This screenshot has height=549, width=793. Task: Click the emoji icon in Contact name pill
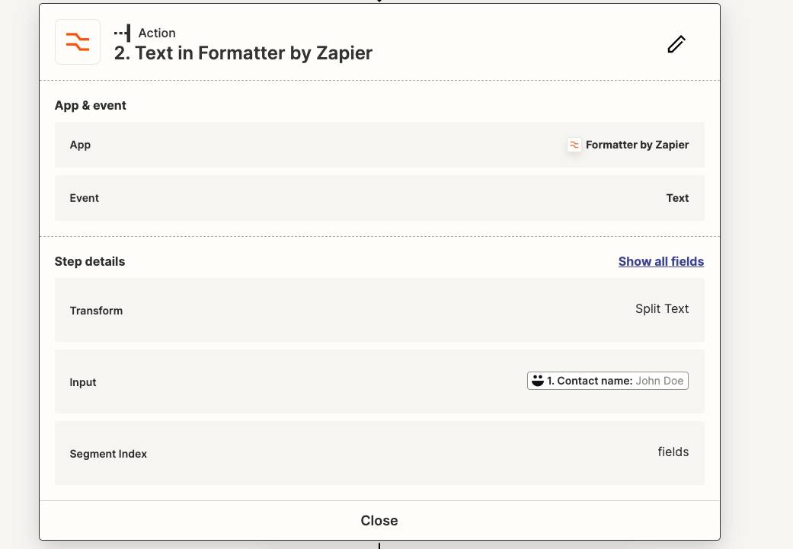[538, 381]
